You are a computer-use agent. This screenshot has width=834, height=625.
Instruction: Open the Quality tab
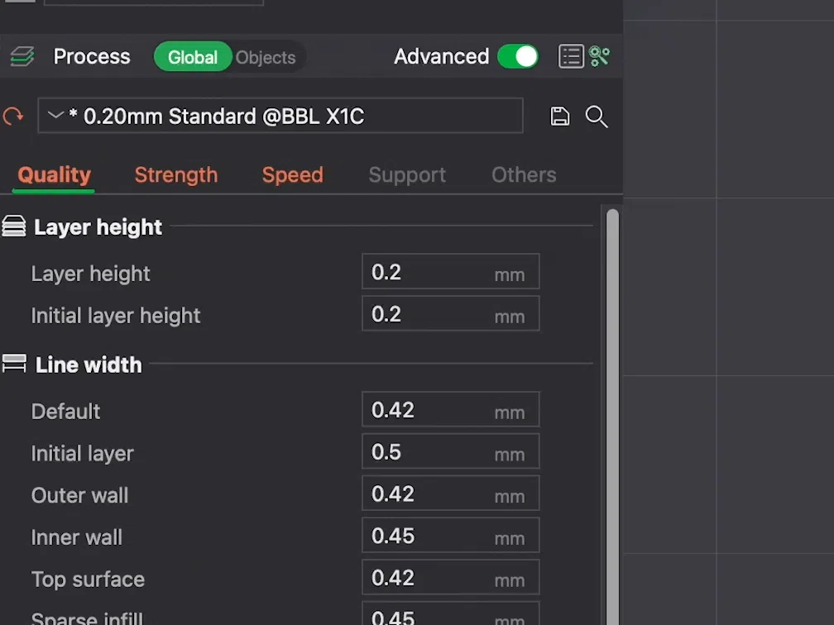[x=54, y=175]
